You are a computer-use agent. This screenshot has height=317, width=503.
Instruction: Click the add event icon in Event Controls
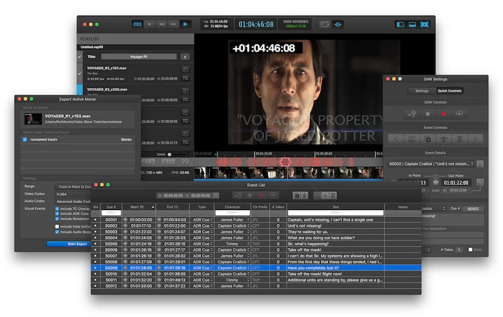tap(428, 139)
